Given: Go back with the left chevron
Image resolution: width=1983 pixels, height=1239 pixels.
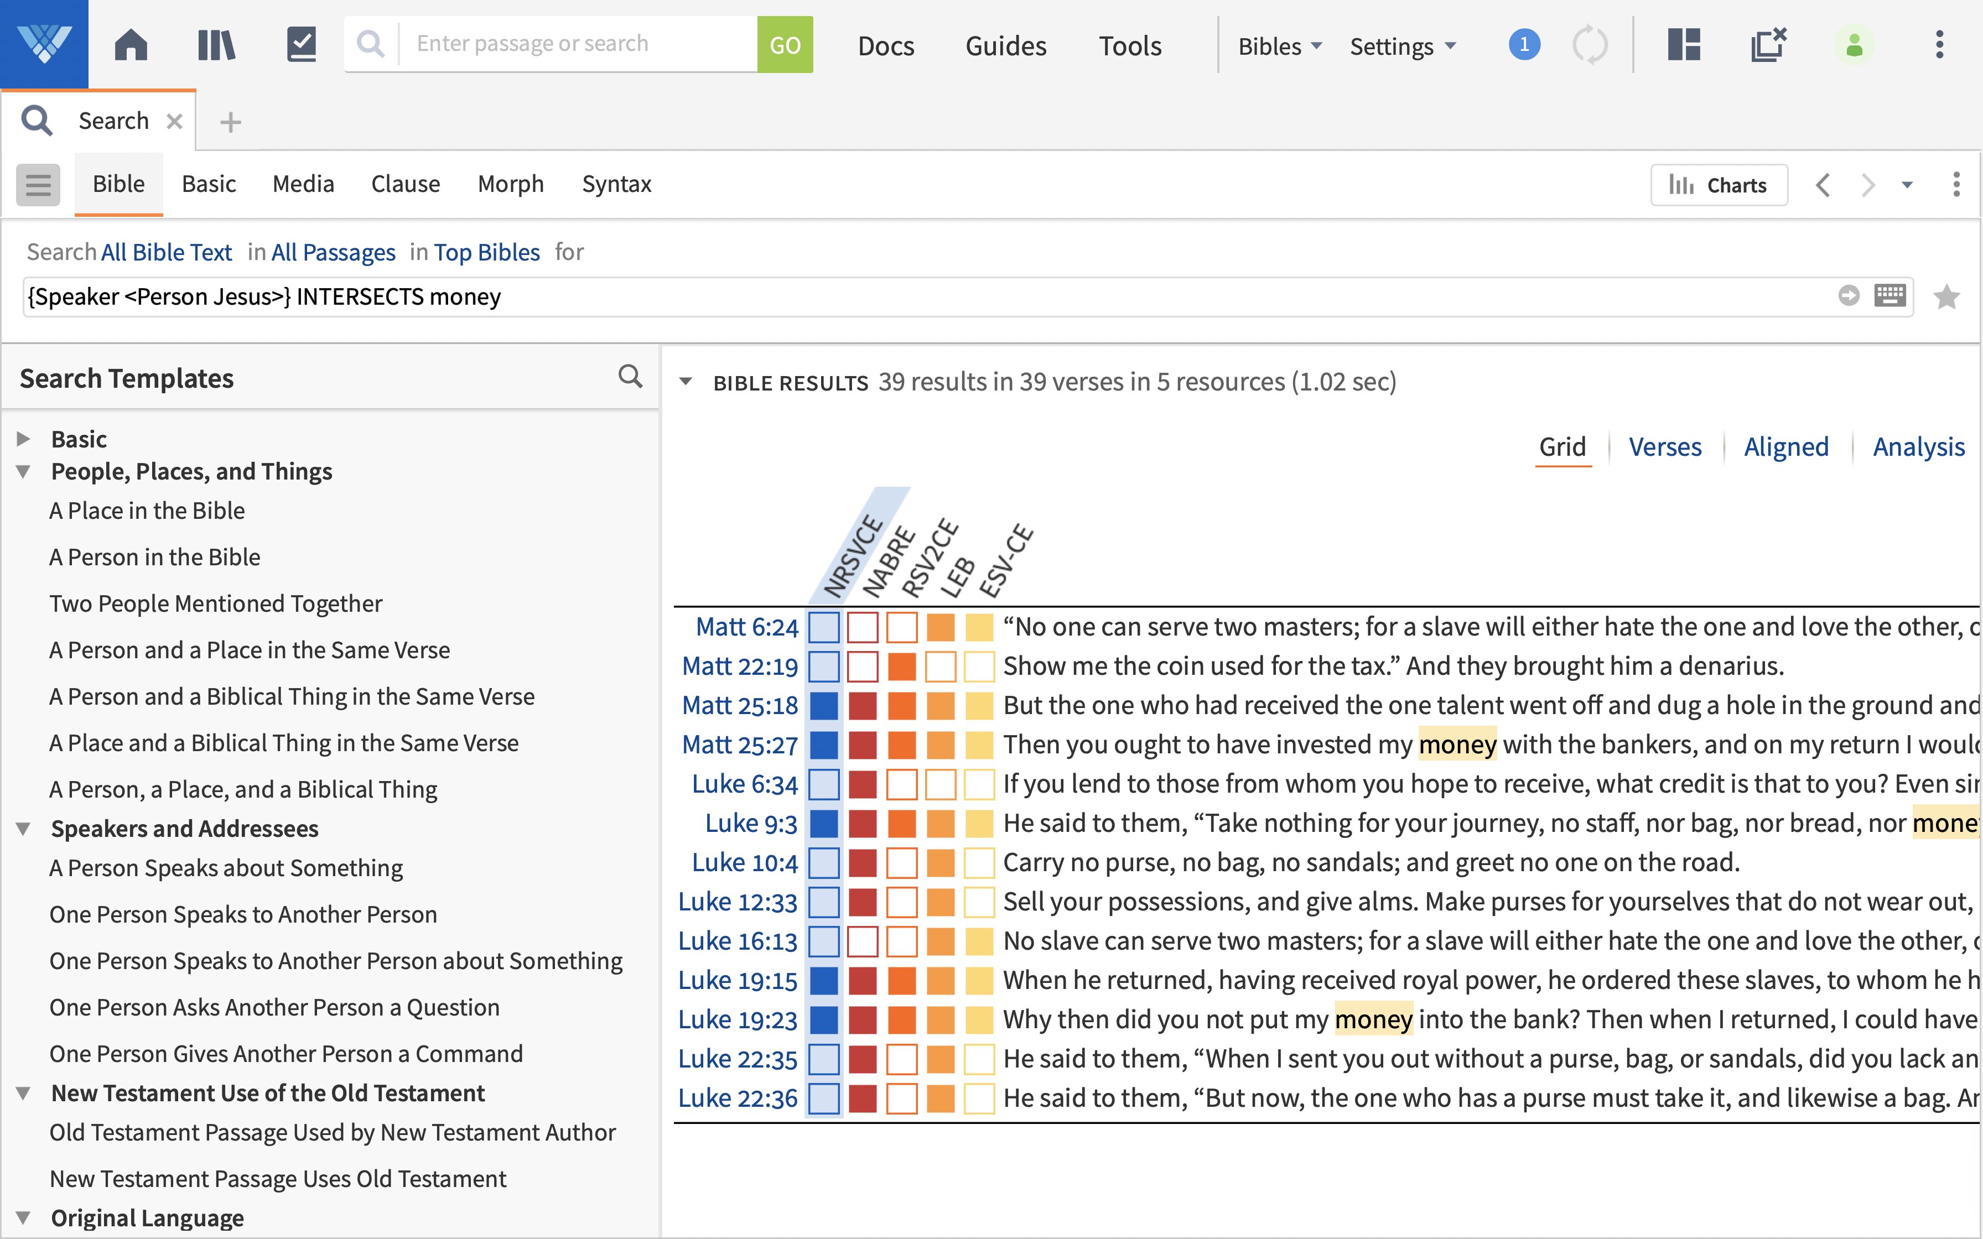Looking at the screenshot, I should click(1823, 185).
